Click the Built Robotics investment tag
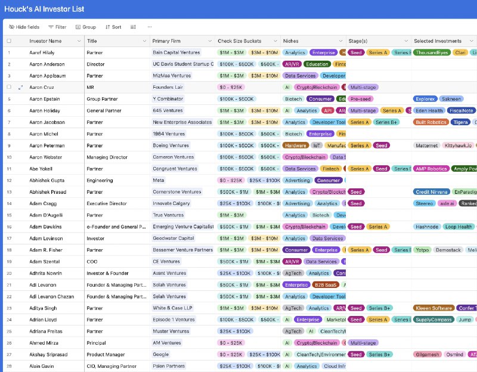477x372 pixels. click(431, 122)
